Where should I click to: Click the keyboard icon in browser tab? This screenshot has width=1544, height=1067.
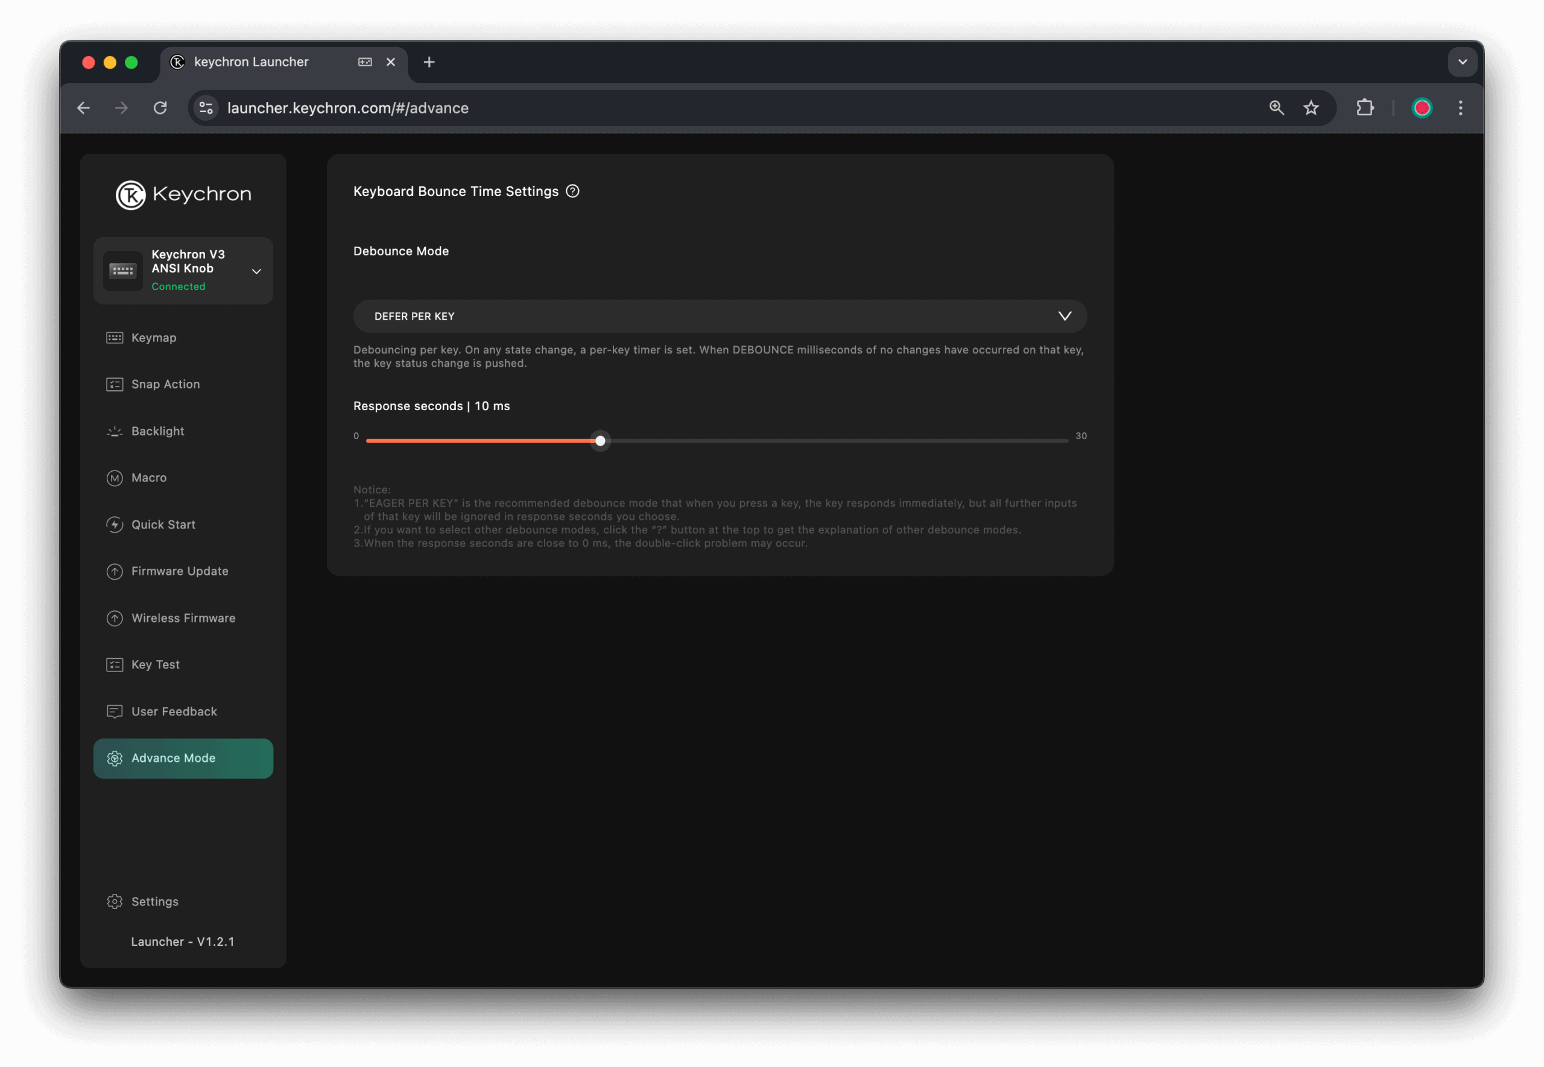point(365,62)
